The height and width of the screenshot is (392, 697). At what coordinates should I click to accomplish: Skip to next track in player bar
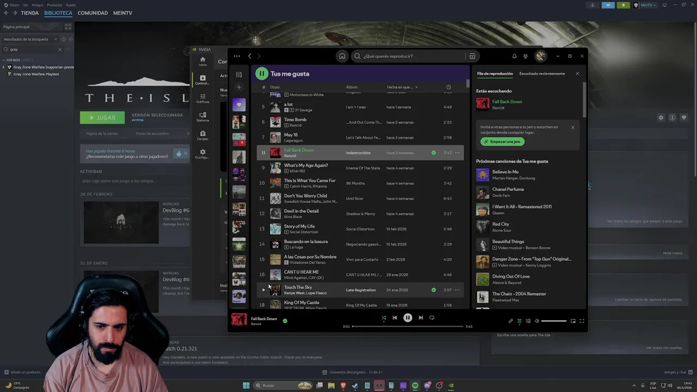(x=420, y=318)
